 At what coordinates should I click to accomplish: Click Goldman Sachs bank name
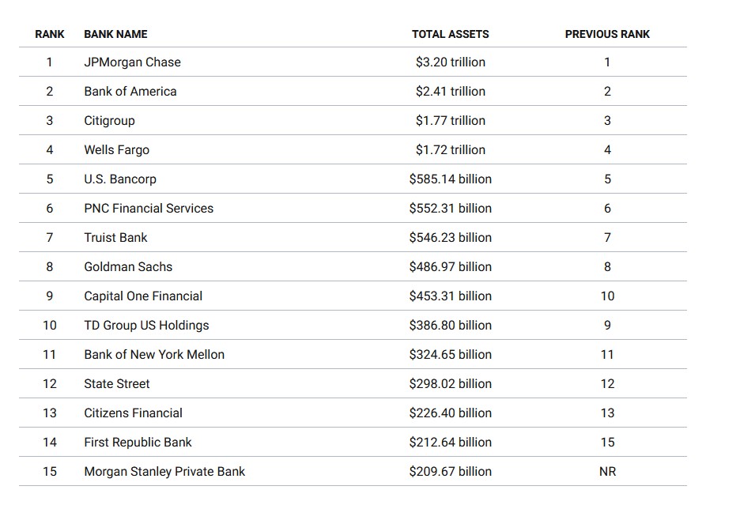[128, 267]
